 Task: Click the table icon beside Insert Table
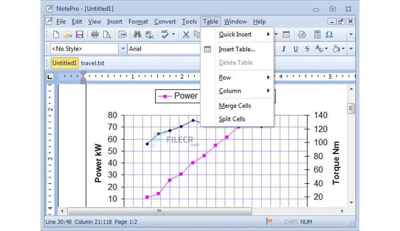[207, 49]
